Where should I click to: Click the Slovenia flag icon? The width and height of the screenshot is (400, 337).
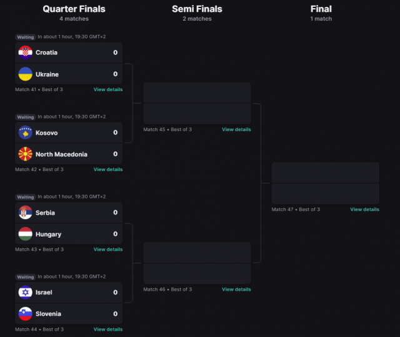coord(25,314)
